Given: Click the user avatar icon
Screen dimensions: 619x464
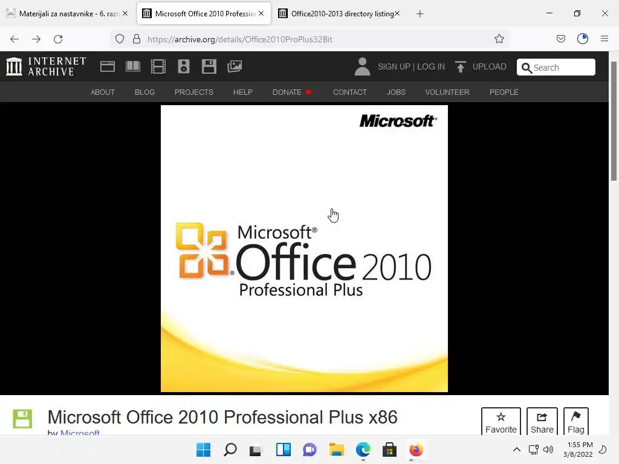Looking at the screenshot, I should pos(362,66).
